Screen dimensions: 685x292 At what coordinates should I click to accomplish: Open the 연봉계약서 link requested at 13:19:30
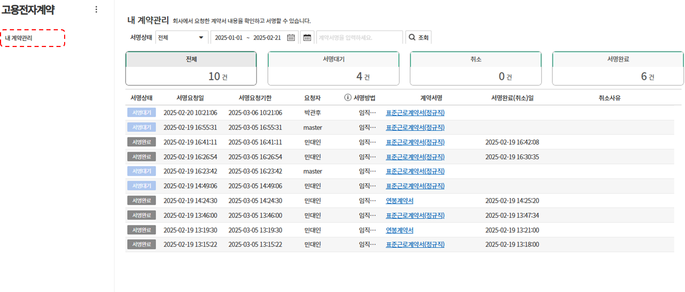click(x=399, y=230)
